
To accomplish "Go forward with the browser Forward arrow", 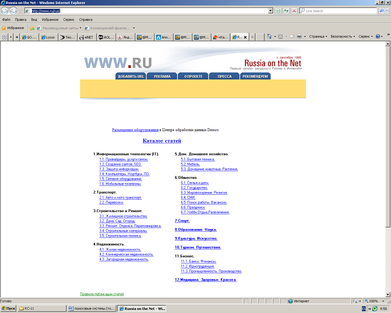I will 13,11.
